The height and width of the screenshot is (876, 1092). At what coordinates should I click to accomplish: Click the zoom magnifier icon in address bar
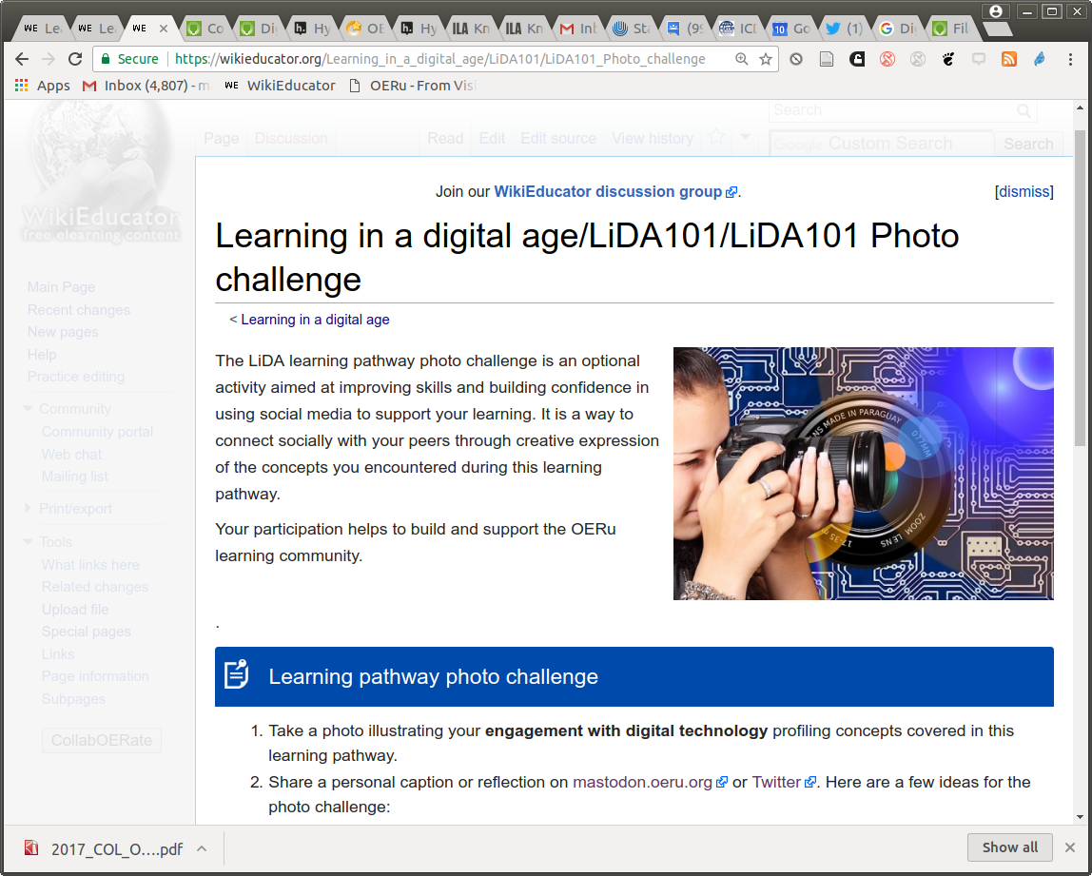[x=742, y=59]
